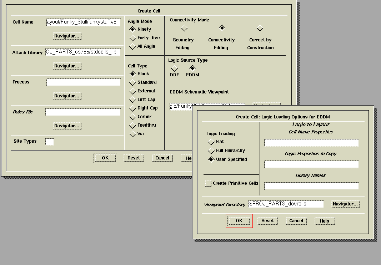Select the All Angle mode option
Image resolution: width=381 pixels, height=265 pixels.
pyautogui.click(x=133, y=46)
